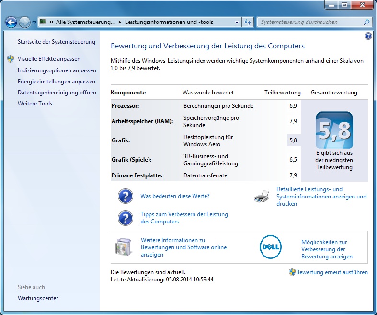Click the Komponente column header
The height and width of the screenshot is (315, 377).
point(128,93)
